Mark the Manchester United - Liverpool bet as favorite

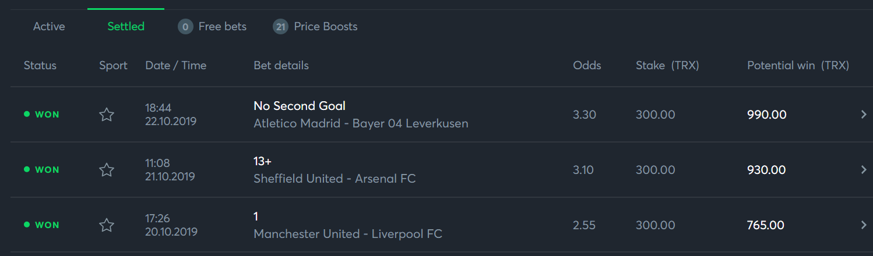point(106,225)
